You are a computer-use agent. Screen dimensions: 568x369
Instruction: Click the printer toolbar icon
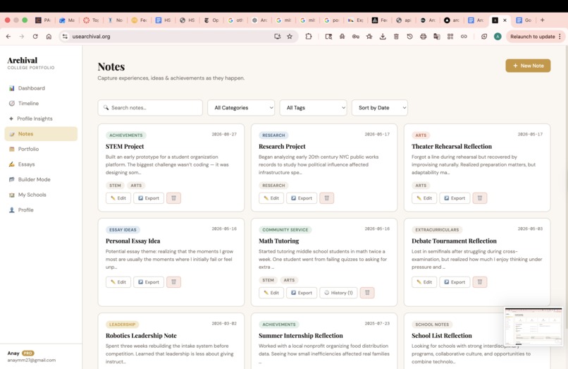tap(423, 36)
